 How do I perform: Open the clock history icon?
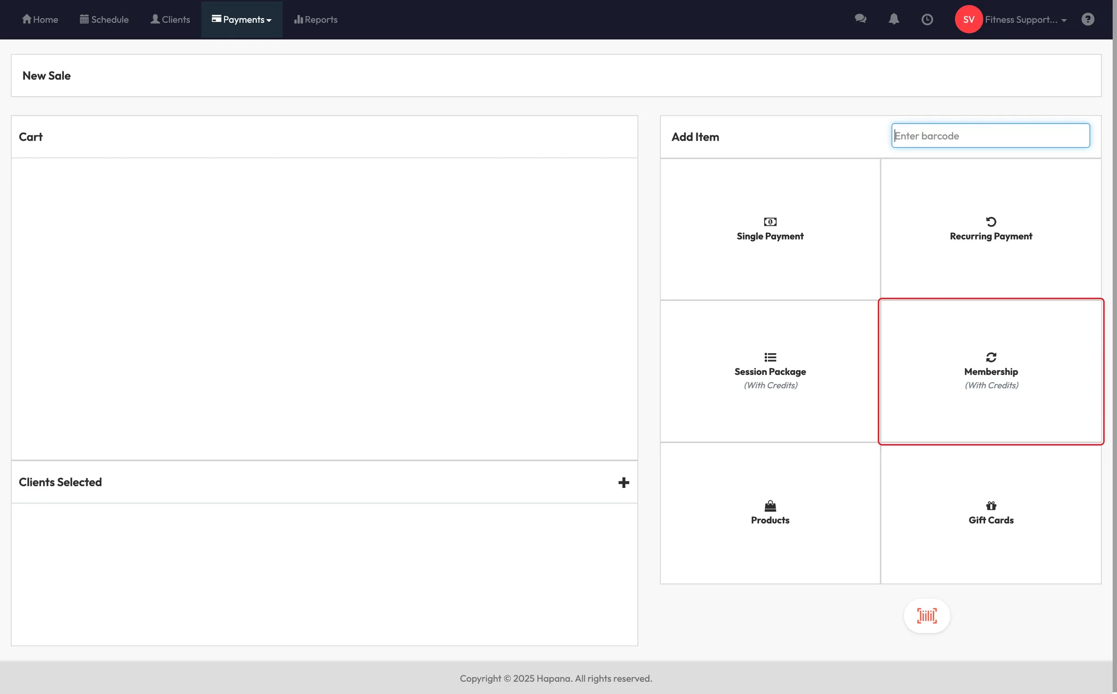click(x=927, y=20)
